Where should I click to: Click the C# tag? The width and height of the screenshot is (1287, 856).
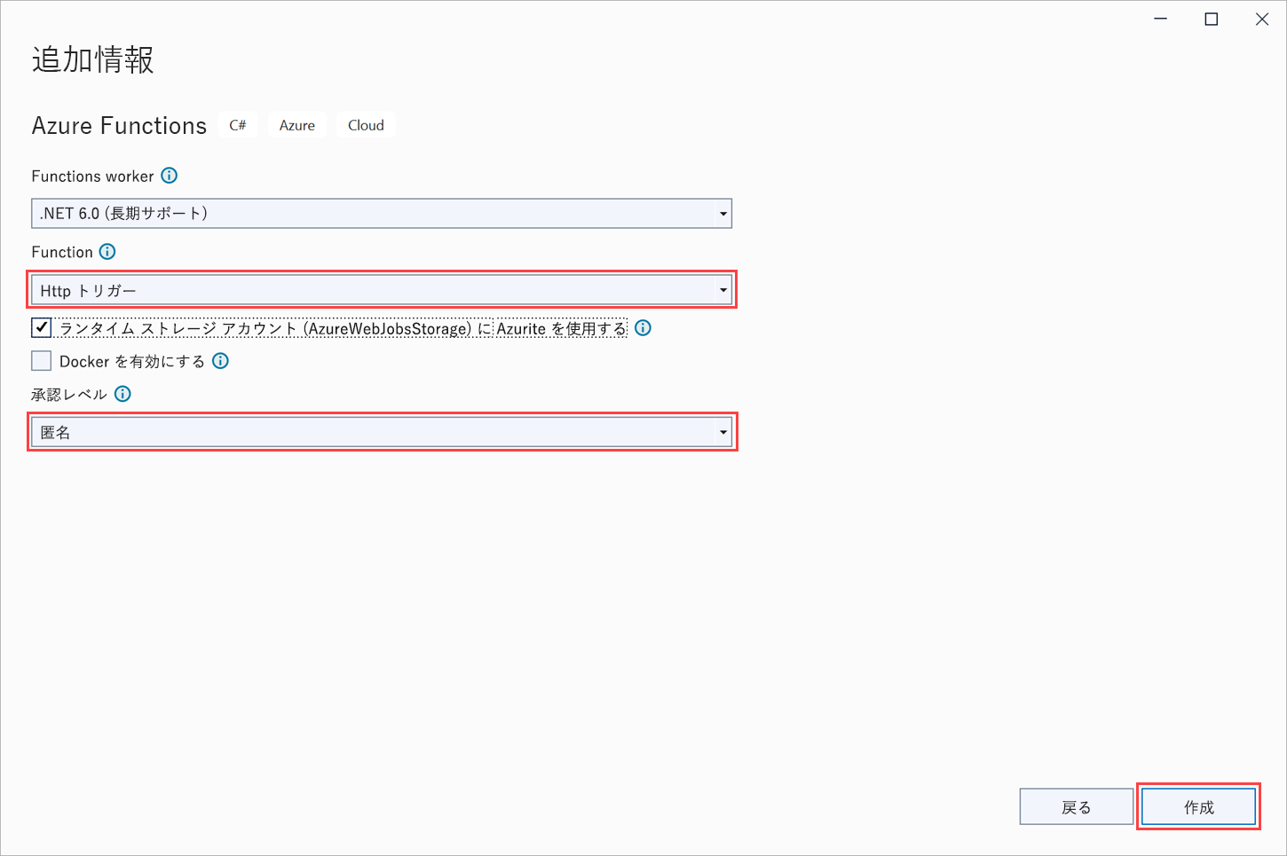[238, 125]
